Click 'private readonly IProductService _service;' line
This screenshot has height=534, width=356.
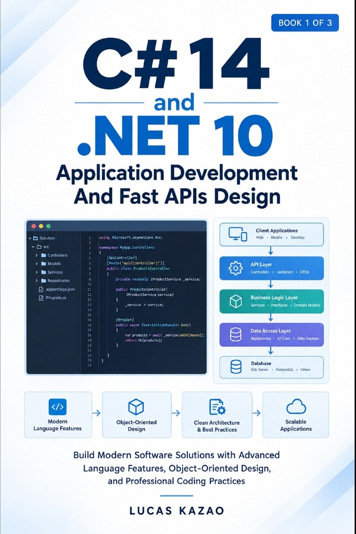[x=159, y=279]
